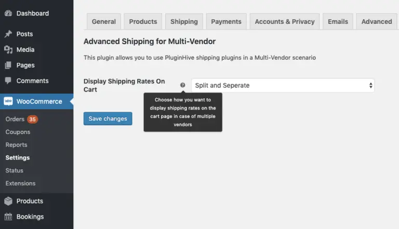The width and height of the screenshot is (399, 229).
Task: Click the Bookings calendar icon
Action: coord(8,217)
